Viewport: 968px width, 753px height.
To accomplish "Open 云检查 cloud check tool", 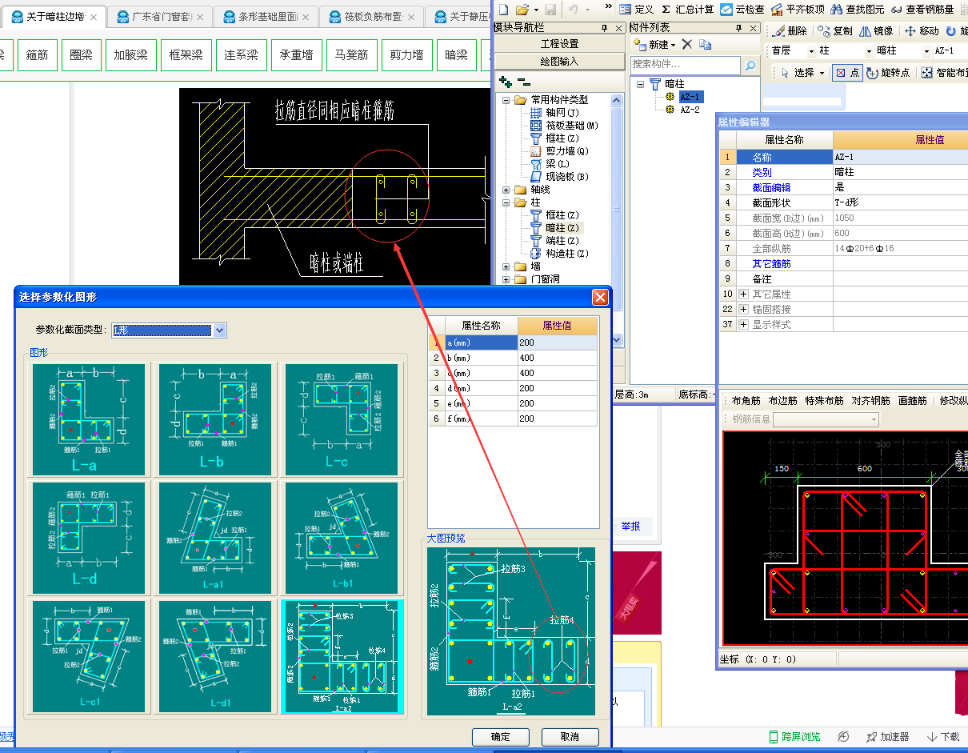I will (742, 9).
